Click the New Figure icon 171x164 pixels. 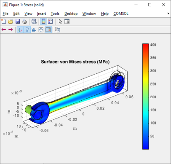[x=4, y=22]
